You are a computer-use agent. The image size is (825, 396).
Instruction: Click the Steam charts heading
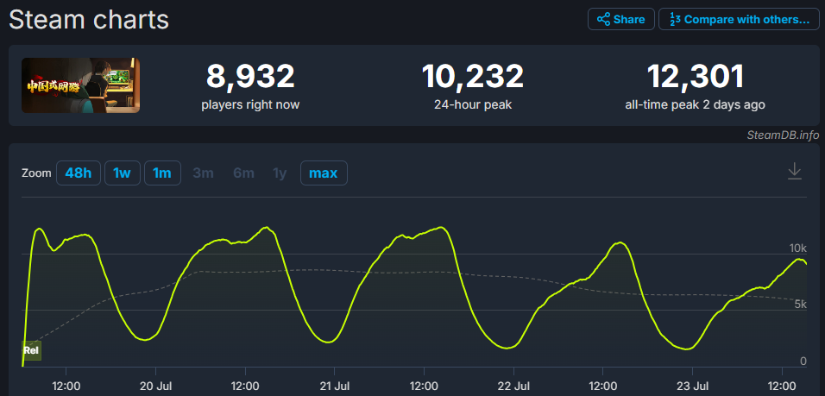[89, 20]
